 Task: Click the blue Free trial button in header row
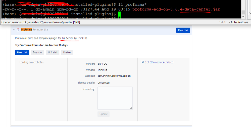183,30
